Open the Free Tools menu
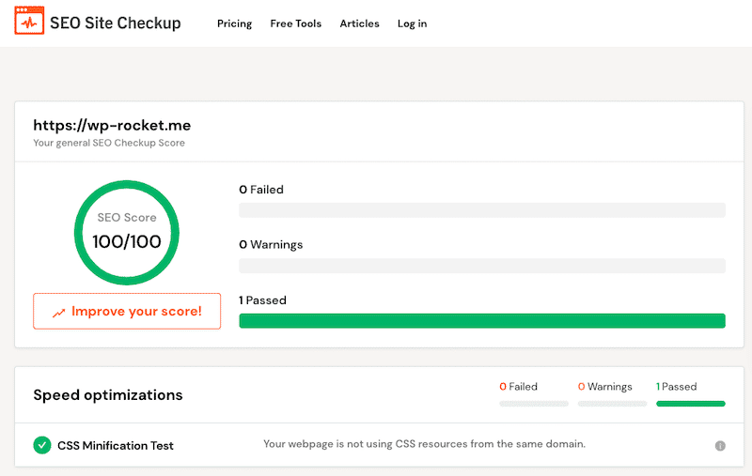The image size is (752, 476). [295, 23]
